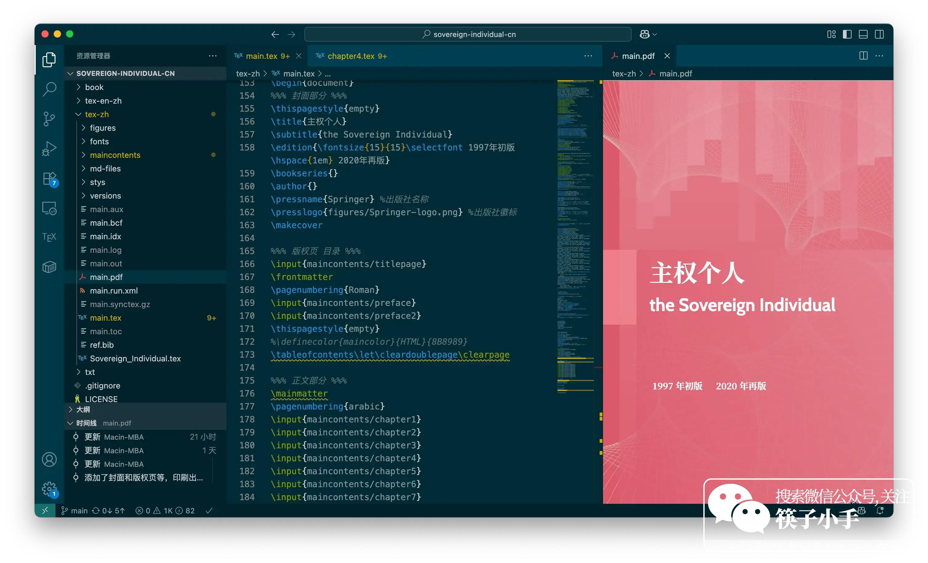
Task: Click the Copilot icon in title bar
Action: (x=644, y=34)
